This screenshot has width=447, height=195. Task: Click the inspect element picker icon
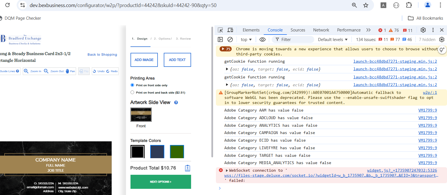(220, 30)
